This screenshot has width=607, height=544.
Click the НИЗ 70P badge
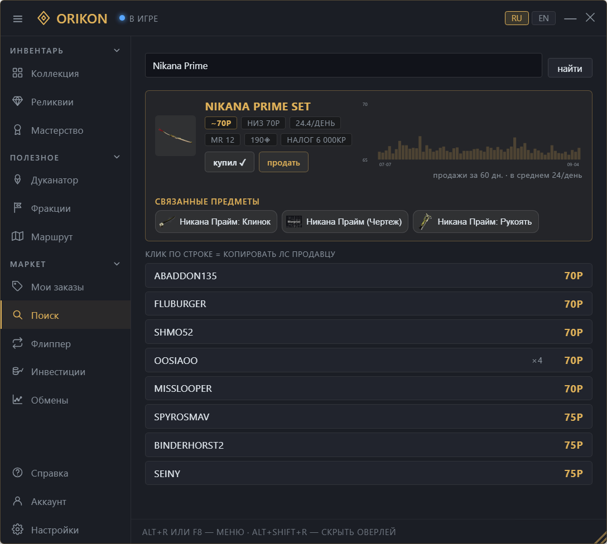[263, 123]
